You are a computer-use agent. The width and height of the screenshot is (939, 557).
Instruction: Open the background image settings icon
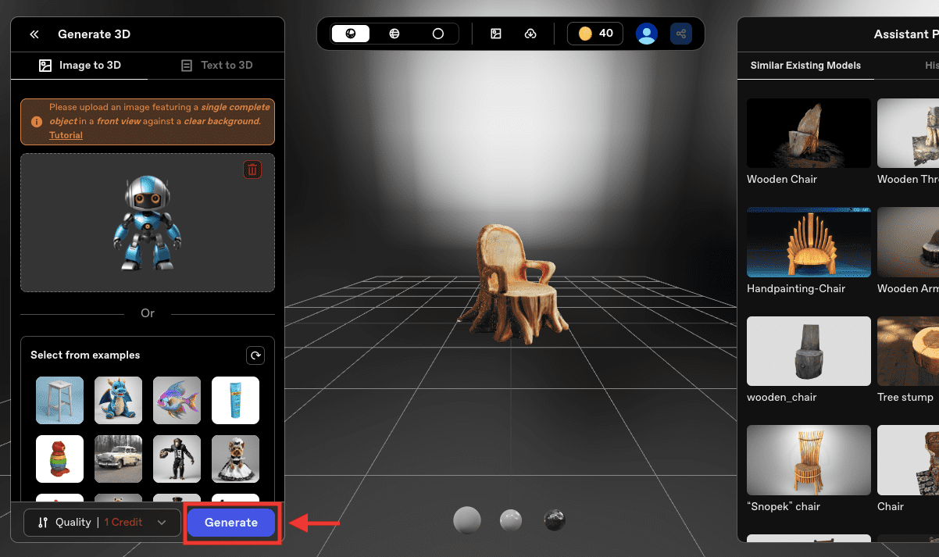click(x=496, y=34)
